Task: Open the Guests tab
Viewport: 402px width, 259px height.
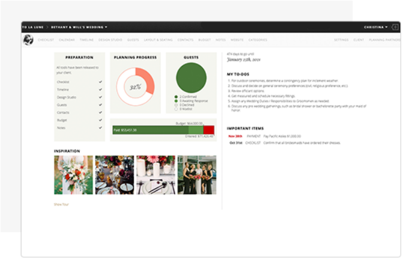Action: pyautogui.click(x=133, y=40)
